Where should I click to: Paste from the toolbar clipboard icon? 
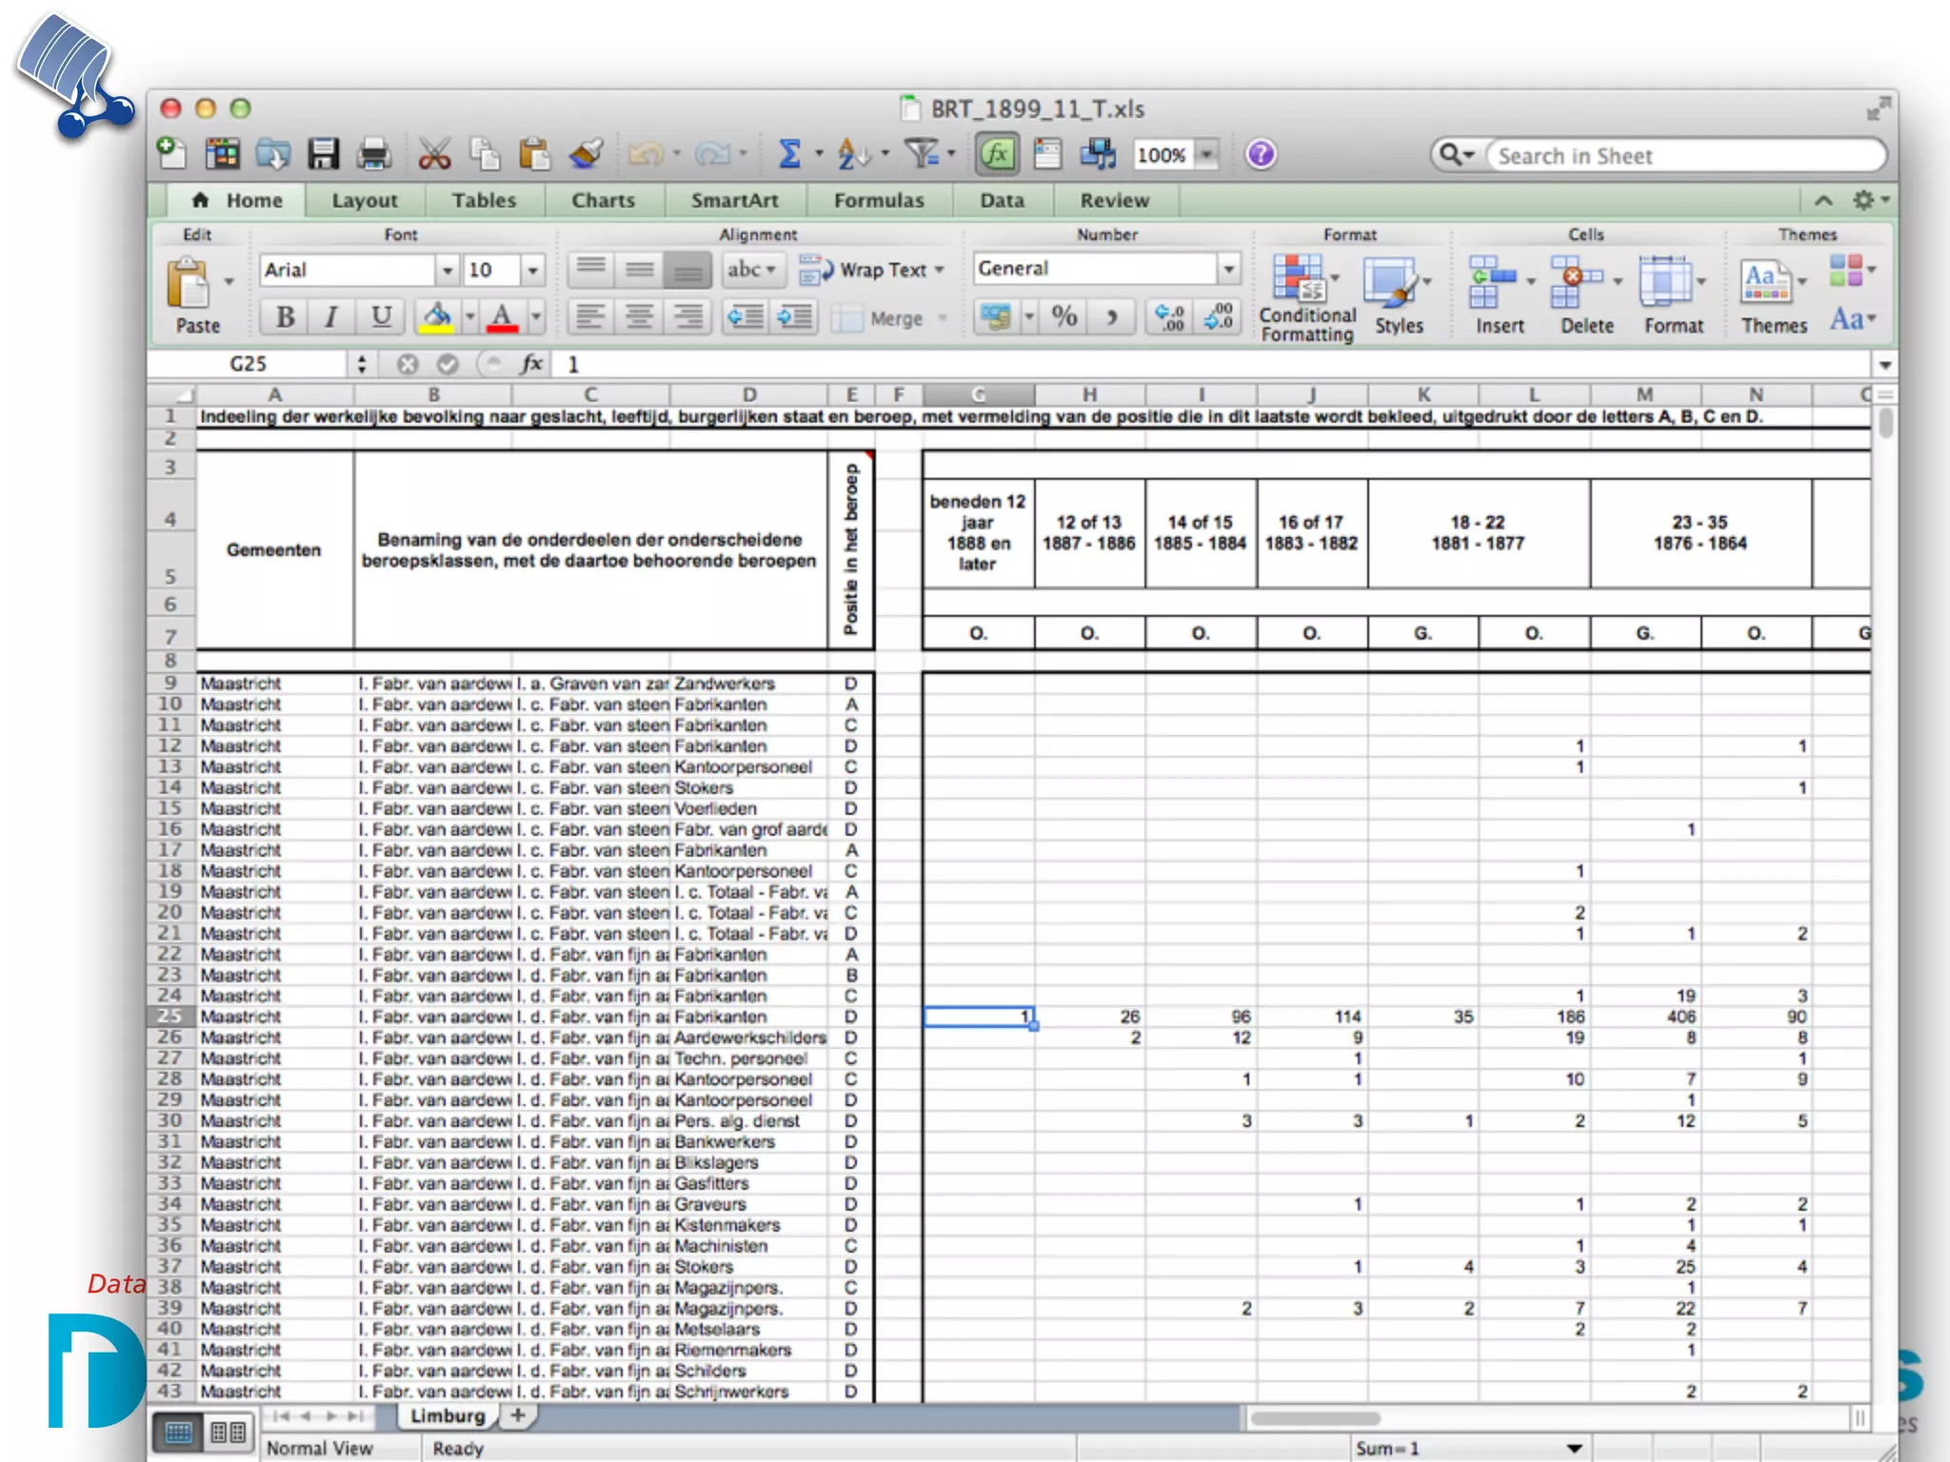(x=534, y=153)
